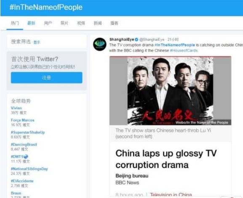This screenshot has width=243, height=198.
Task: Open the drama poster image in tweet
Action: (170, 91)
